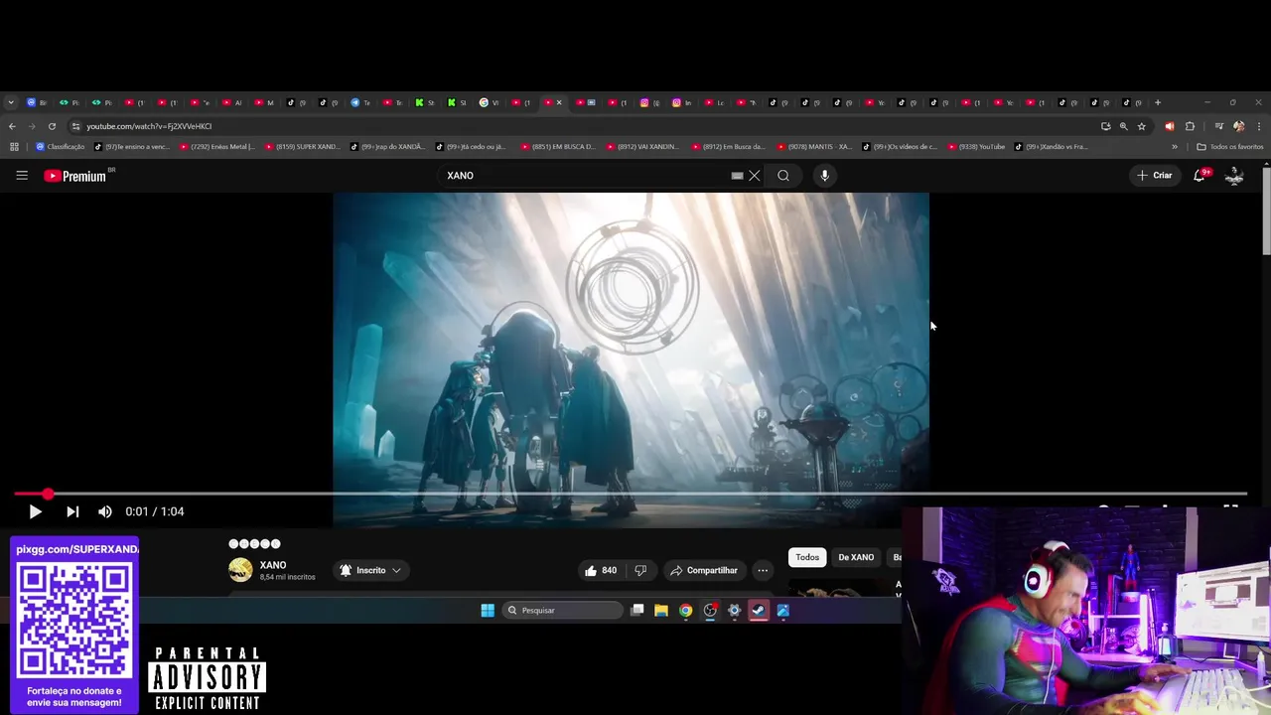
Task: Open the zoom magnifier in address bar
Action: (1123, 126)
